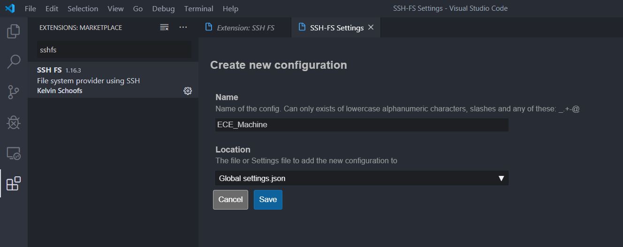
Task: Clear the extensions search results
Action: pyautogui.click(x=164, y=28)
